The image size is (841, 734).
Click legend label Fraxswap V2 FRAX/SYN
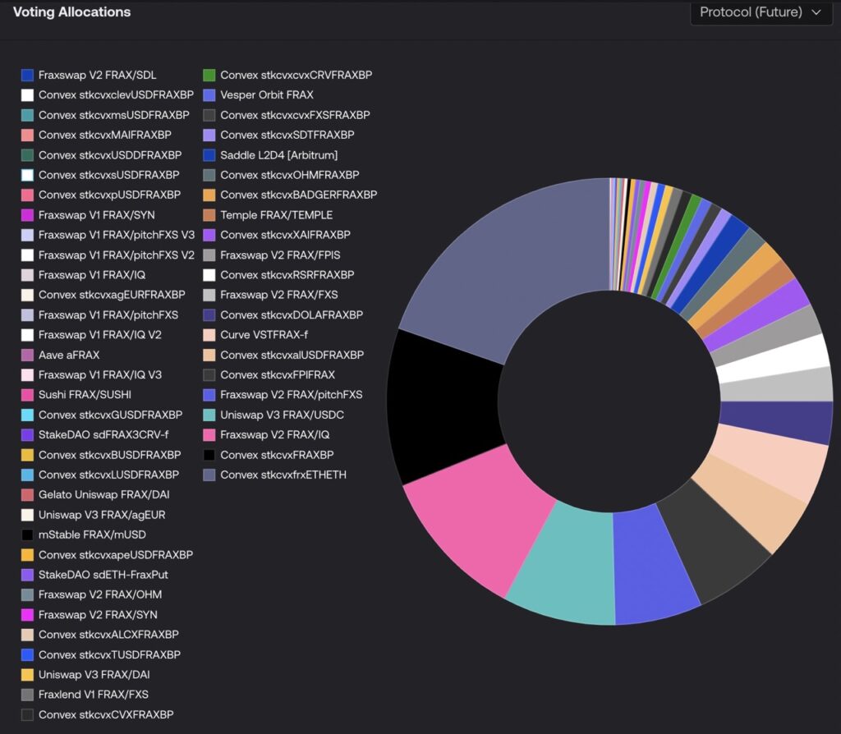point(99,615)
